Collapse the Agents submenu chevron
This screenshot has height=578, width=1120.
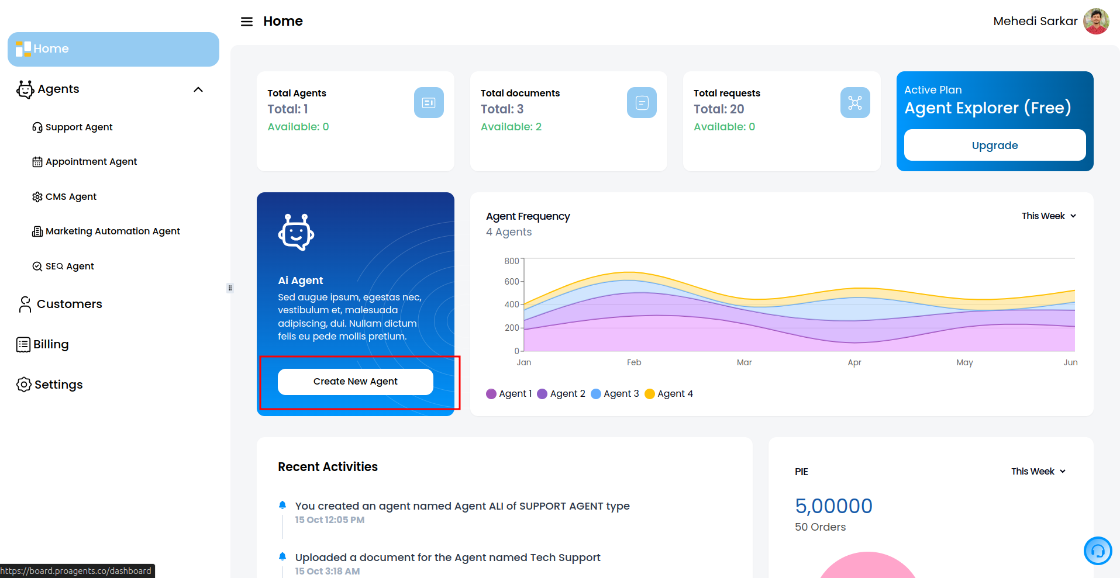coord(198,89)
